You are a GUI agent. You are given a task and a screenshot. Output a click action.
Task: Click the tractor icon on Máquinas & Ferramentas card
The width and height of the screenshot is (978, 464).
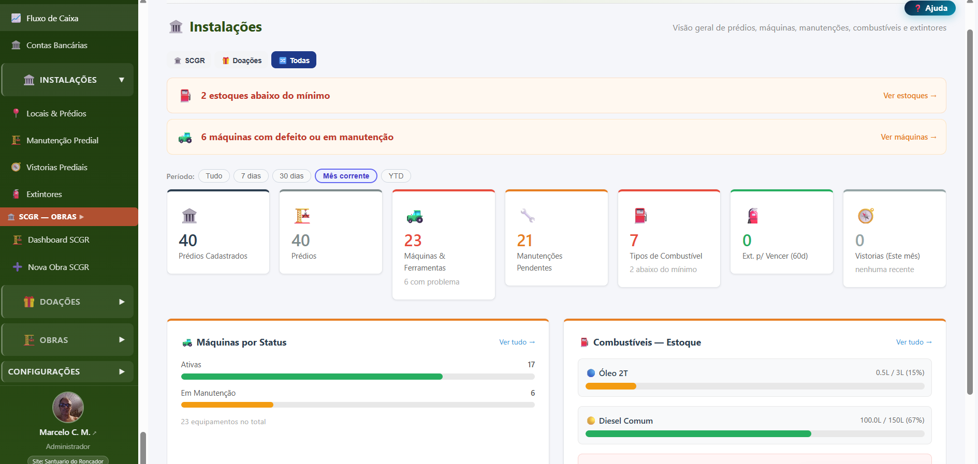[415, 216]
